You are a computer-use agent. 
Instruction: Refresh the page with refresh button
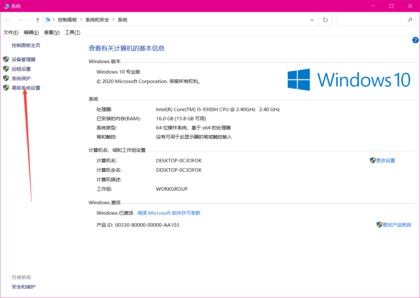coord(325,20)
